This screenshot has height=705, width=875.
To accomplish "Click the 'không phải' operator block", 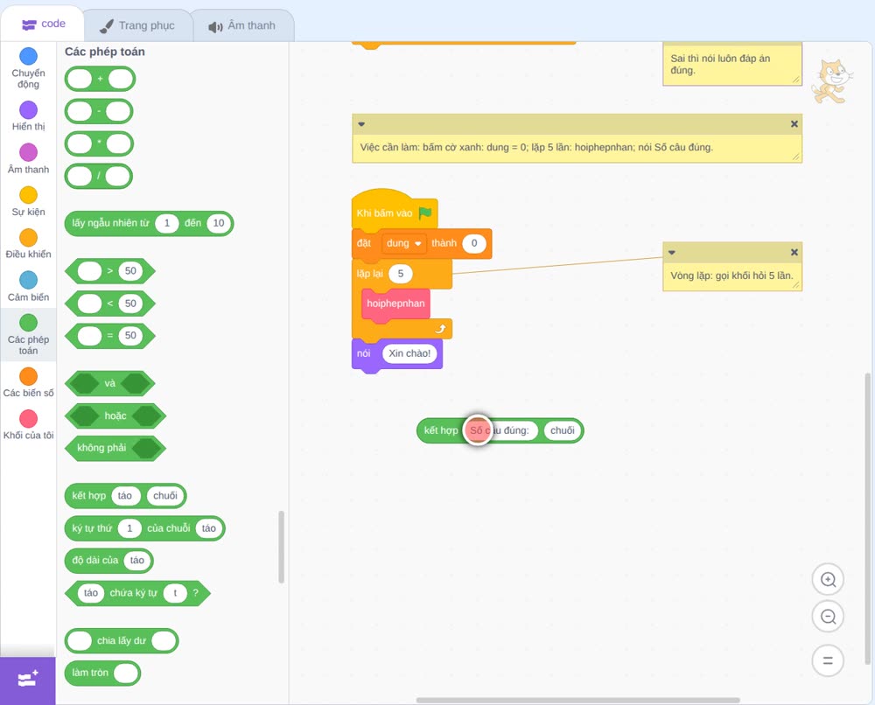I will [x=115, y=449].
